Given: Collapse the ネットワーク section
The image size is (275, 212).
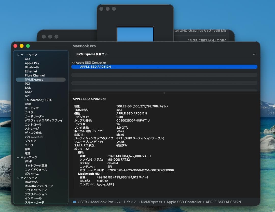Looking at the screenshot, I should coord(18,157).
